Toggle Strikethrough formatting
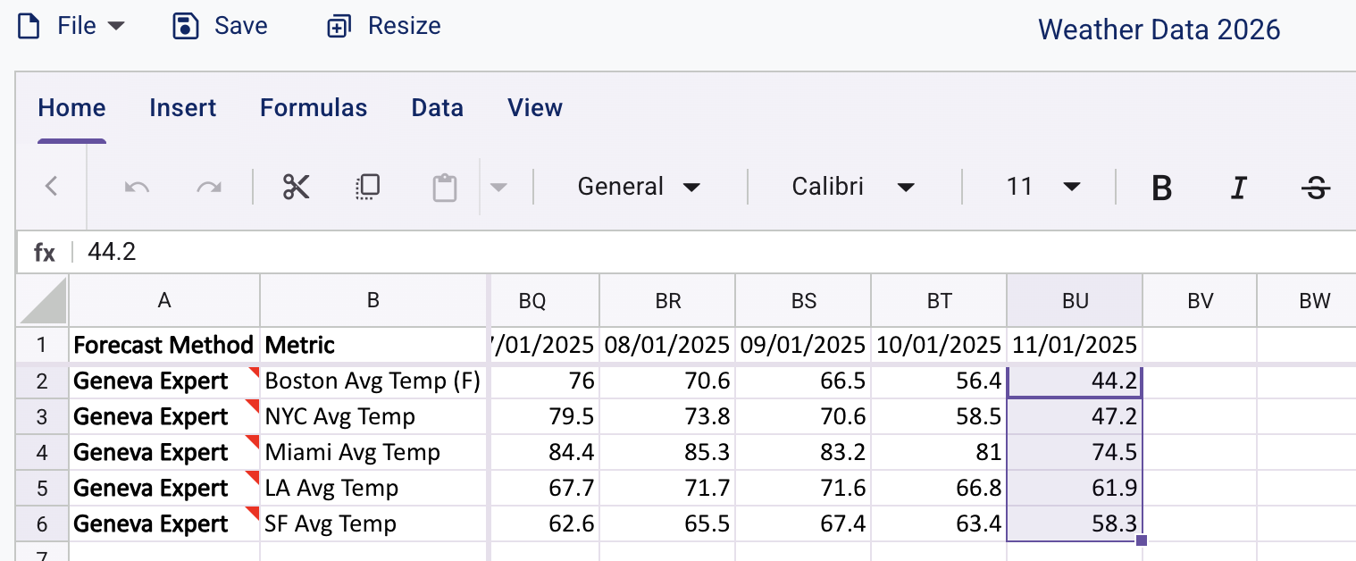 pos(1315,188)
